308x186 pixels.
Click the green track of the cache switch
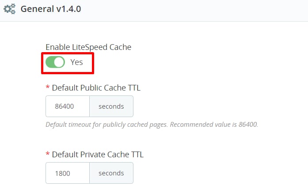coord(50,62)
